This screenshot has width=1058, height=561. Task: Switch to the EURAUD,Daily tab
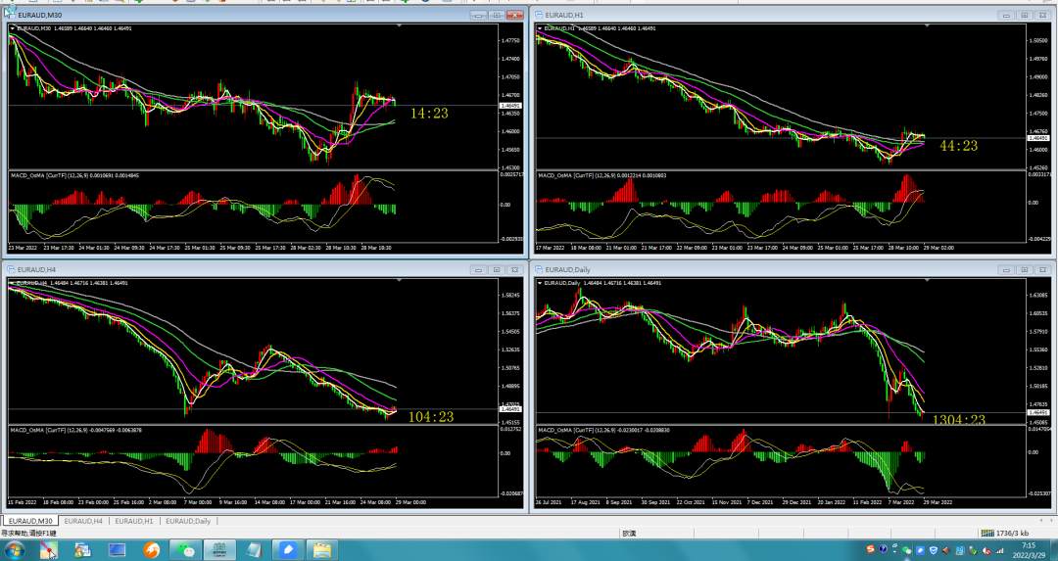point(187,521)
